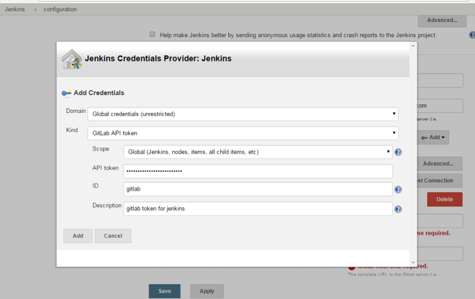The image size is (475, 299).
Task: Open the Domain dropdown
Action: [243, 114]
